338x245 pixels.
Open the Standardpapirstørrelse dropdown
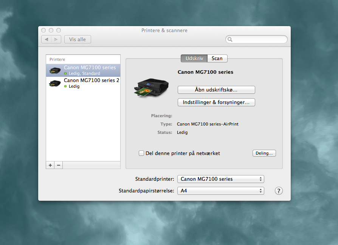coord(221,191)
